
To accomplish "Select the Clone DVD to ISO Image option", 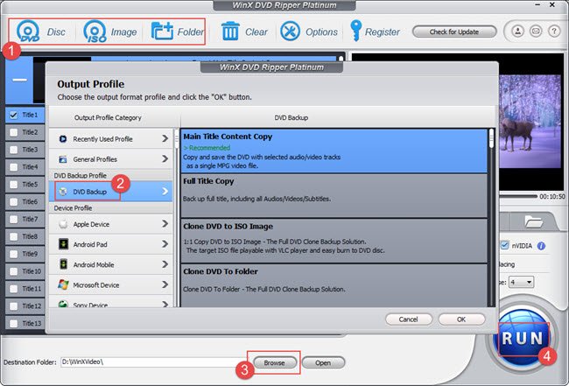I will pos(334,241).
